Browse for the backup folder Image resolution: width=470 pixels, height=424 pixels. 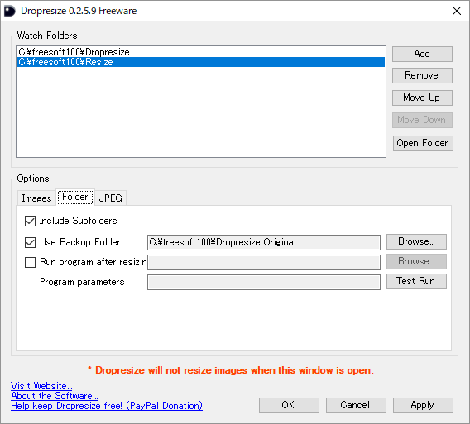[416, 241]
